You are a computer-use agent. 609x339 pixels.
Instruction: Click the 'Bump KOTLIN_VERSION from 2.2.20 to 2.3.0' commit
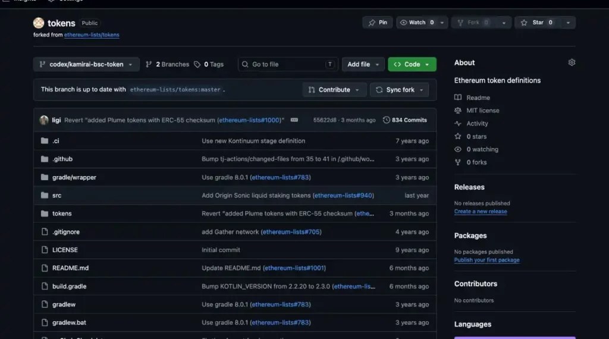tap(266, 286)
